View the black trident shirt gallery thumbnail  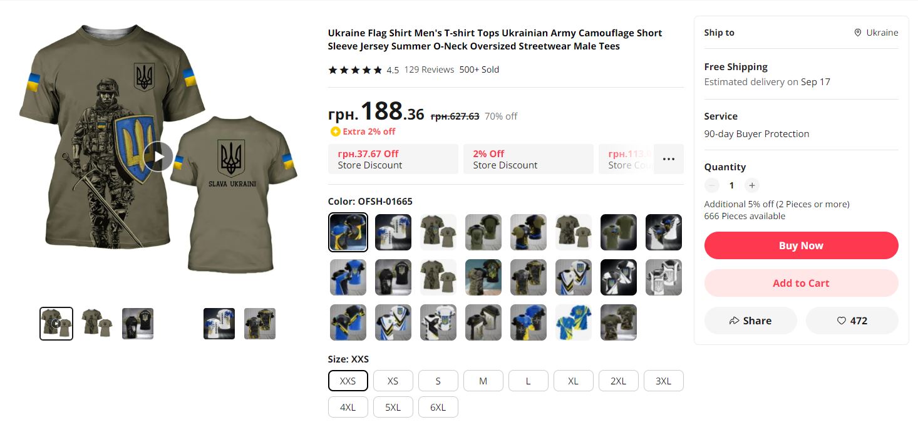138,324
